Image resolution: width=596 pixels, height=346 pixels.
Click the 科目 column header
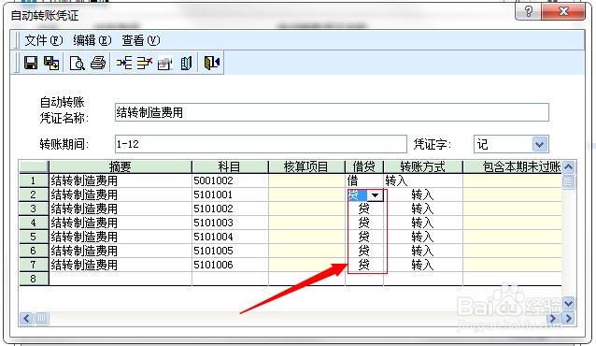pos(230,166)
